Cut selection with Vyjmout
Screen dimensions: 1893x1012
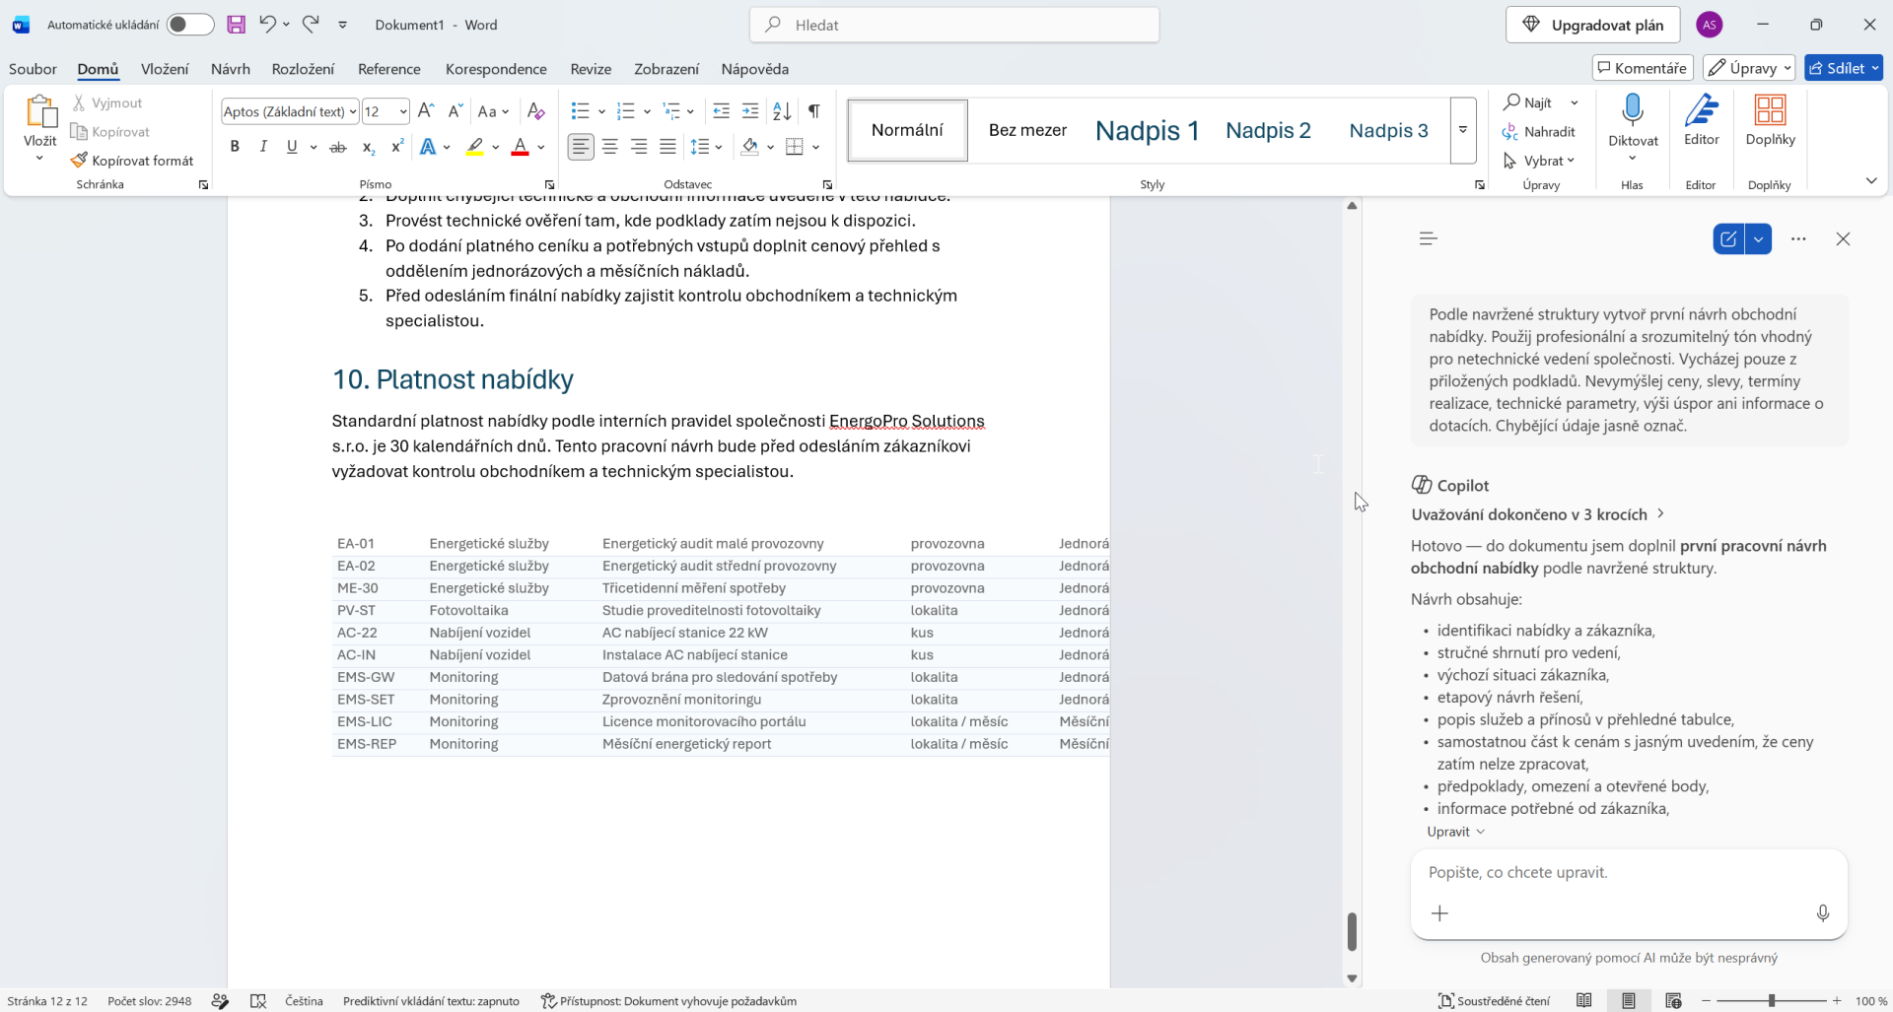[106, 102]
